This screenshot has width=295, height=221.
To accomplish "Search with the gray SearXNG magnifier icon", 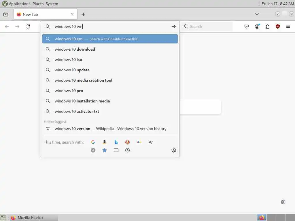I will click(x=93, y=150).
